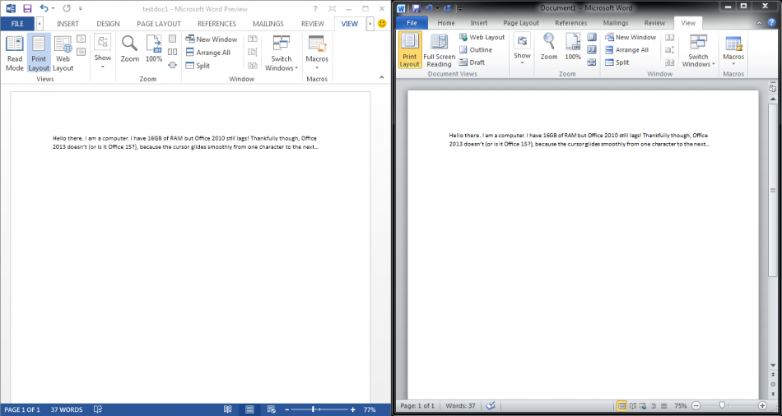Open Zoom dialog in Word 2013 window
The height and width of the screenshot is (416, 782).
(130, 49)
